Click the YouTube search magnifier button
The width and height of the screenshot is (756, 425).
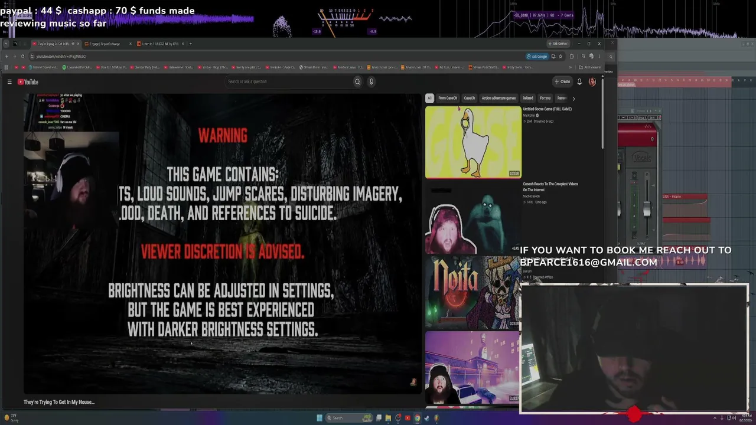[357, 81]
